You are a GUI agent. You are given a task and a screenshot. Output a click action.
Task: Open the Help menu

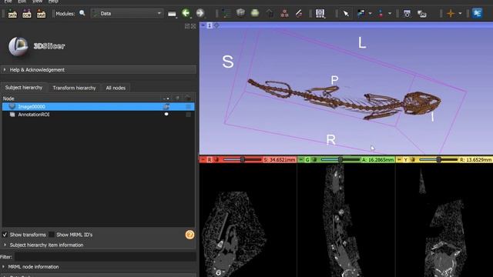tap(53, 2)
